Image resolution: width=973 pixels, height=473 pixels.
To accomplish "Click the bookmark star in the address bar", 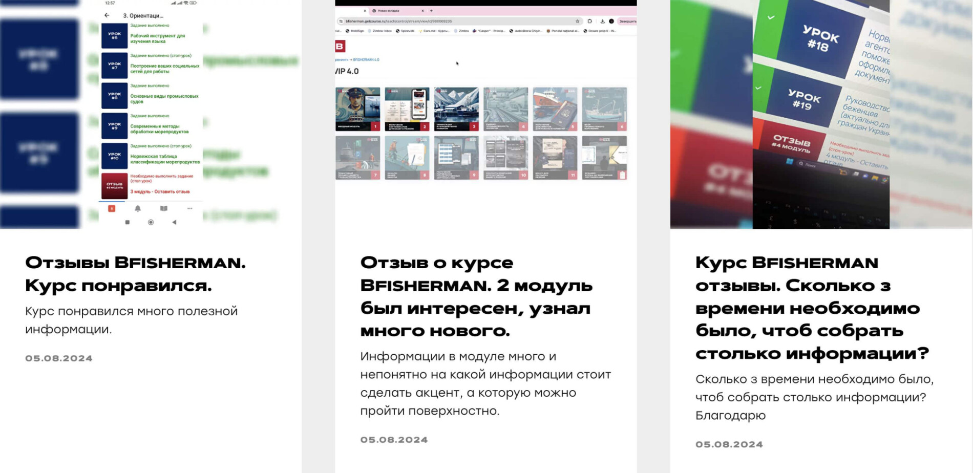I will point(577,21).
